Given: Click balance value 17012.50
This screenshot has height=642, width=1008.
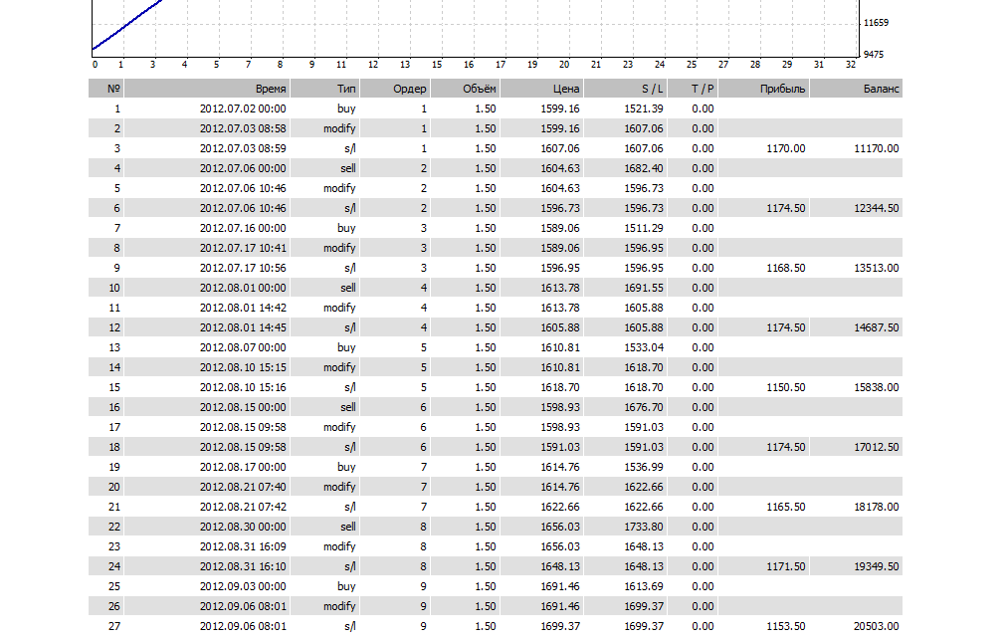Looking at the screenshot, I should coord(877,448).
